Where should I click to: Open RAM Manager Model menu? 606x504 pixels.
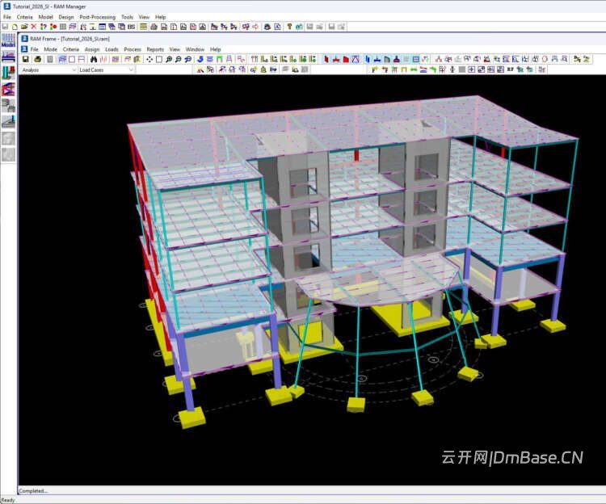tap(45, 17)
